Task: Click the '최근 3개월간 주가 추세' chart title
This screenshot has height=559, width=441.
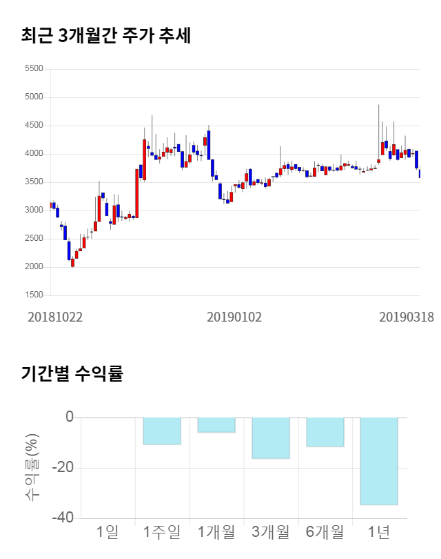Action: [x=106, y=36]
